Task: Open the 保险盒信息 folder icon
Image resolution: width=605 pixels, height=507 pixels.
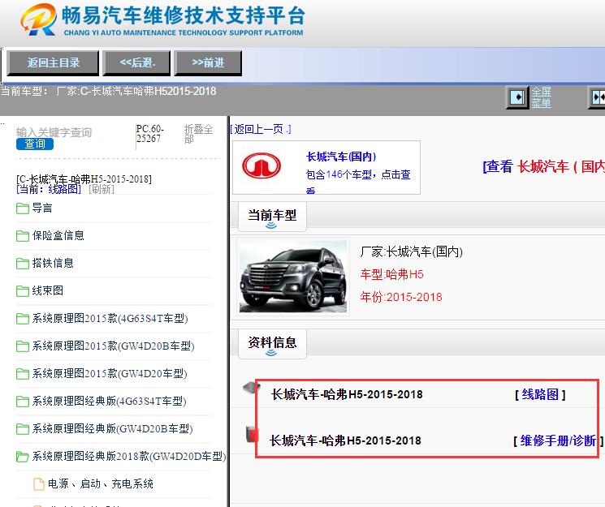Action: click(x=23, y=235)
